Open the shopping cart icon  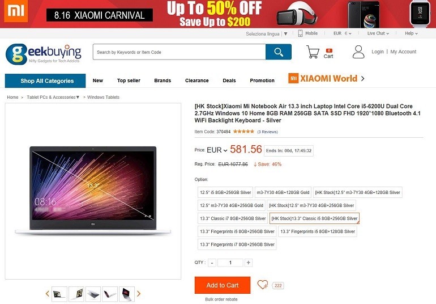click(313, 52)
